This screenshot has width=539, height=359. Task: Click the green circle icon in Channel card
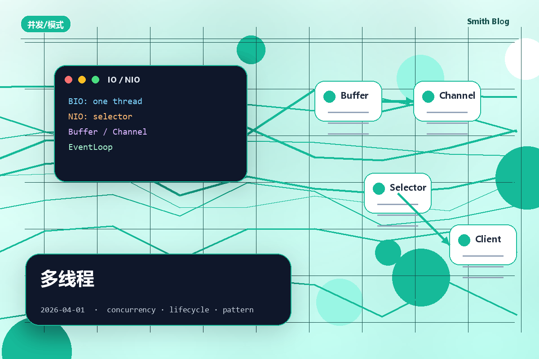coord(429,96)
